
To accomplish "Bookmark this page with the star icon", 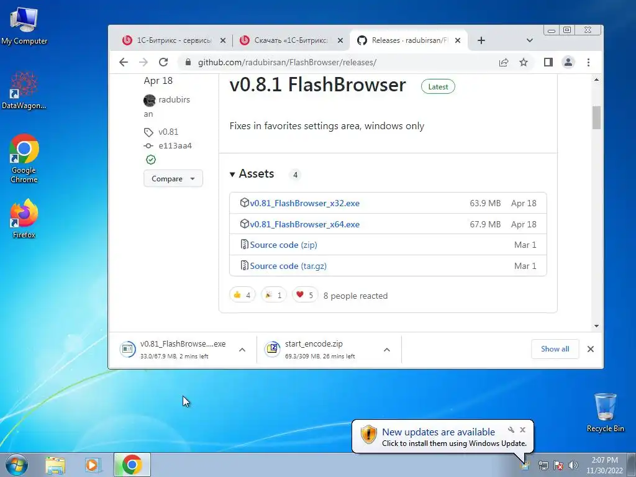I will 524,62.
